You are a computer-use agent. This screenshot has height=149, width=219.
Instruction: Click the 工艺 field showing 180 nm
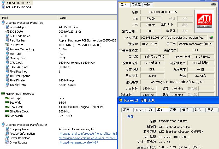pyautogui.click(x=151, y=25)
